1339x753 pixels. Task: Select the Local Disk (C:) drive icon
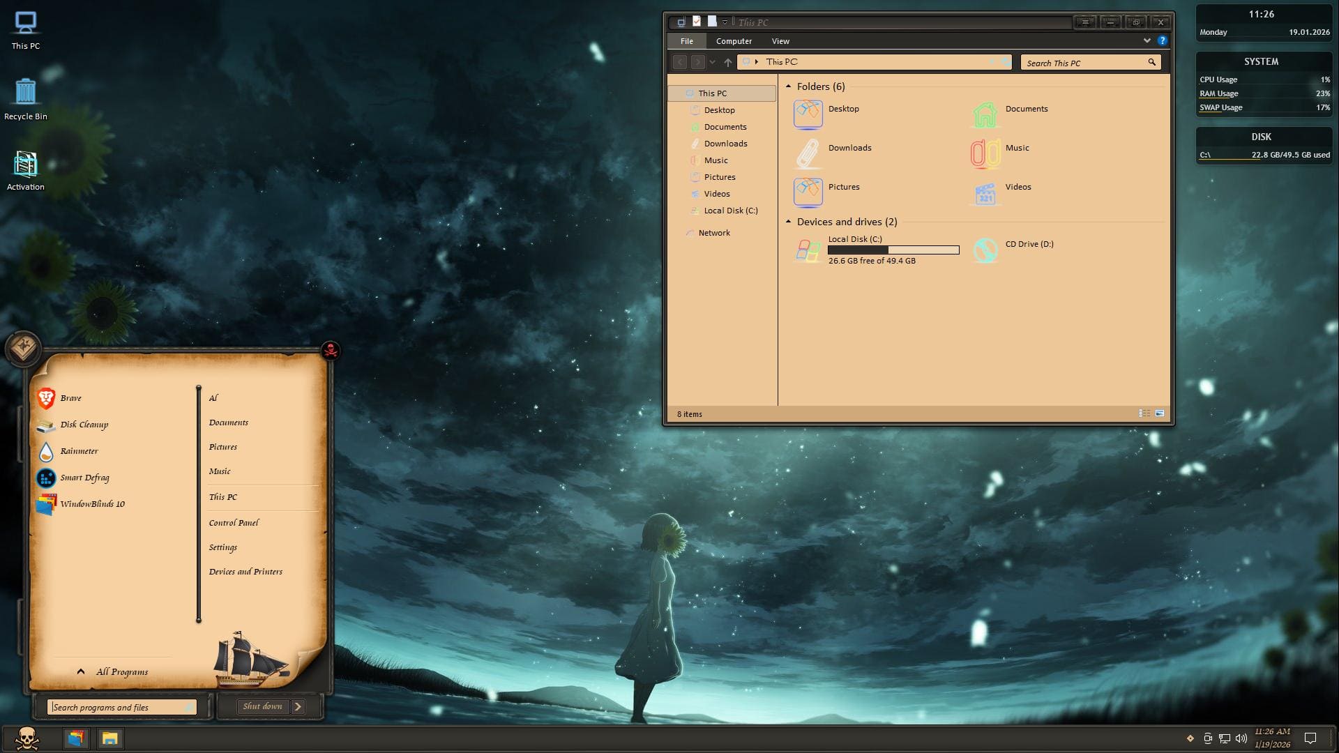click(808, 250)
